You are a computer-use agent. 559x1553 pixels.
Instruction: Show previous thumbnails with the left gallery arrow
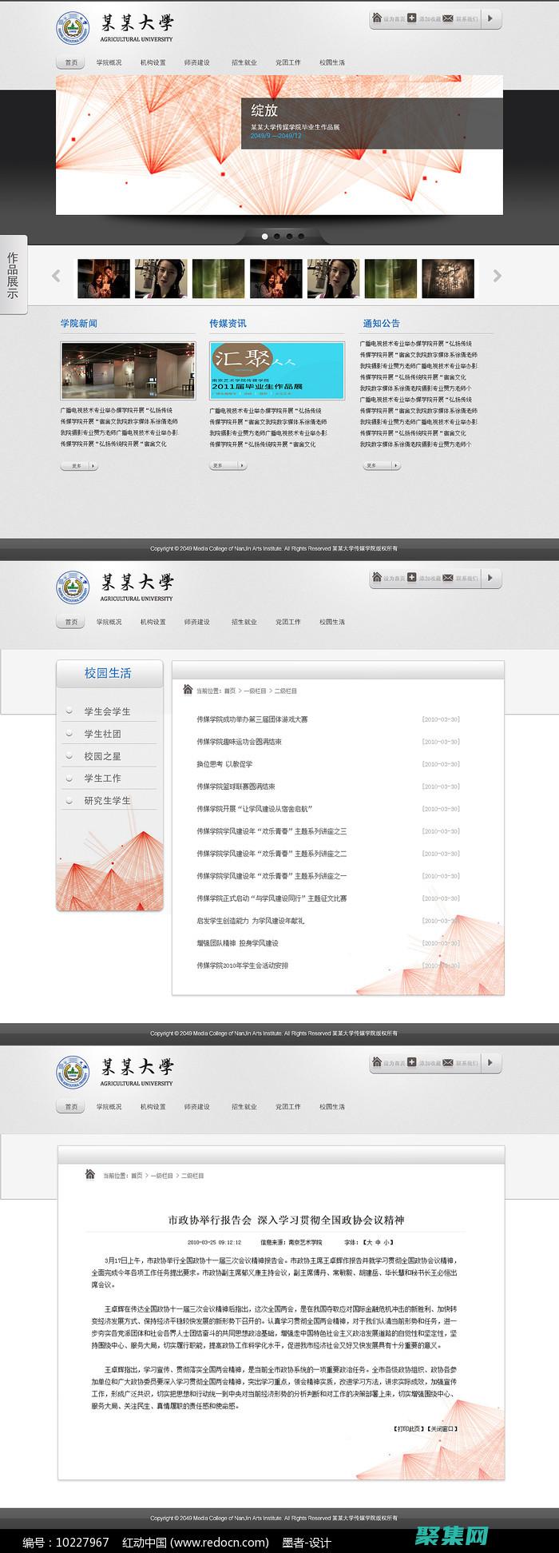coord(56,276)
